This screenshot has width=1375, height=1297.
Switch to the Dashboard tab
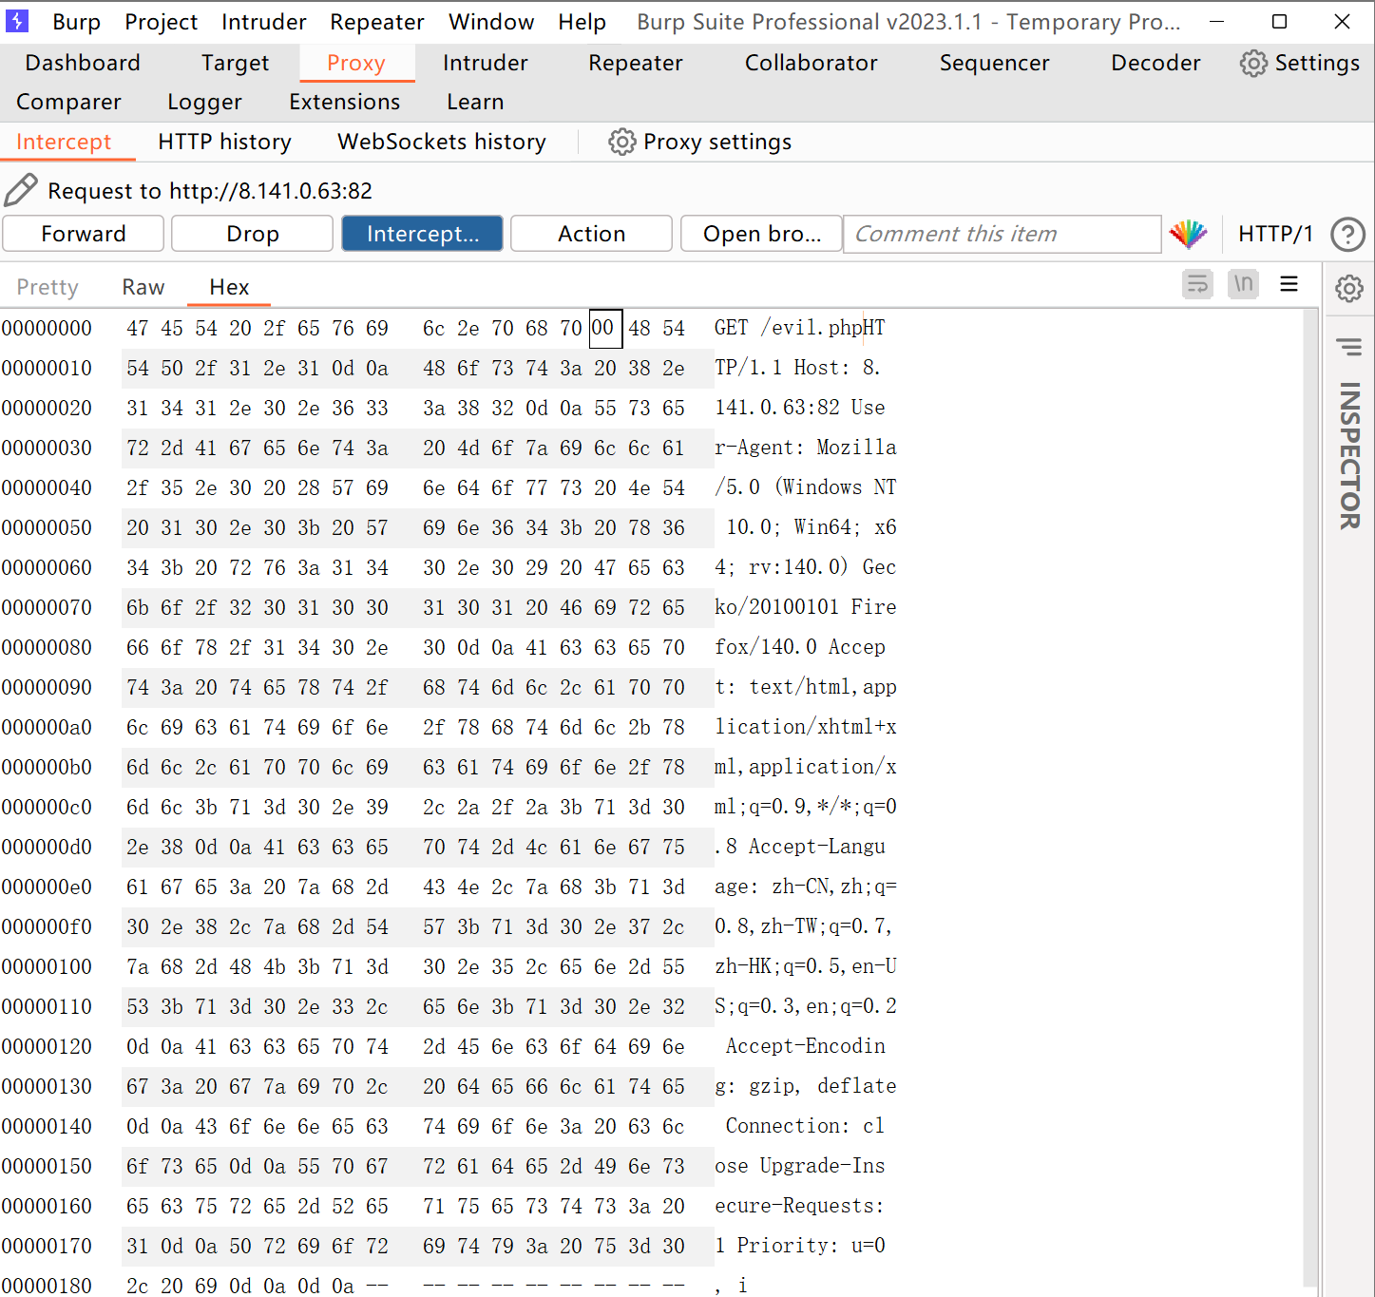click(x=83, y=63)
